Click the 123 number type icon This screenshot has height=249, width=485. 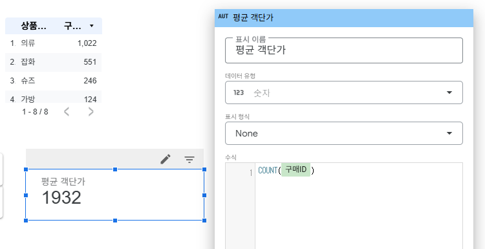[x=239, y=92]
